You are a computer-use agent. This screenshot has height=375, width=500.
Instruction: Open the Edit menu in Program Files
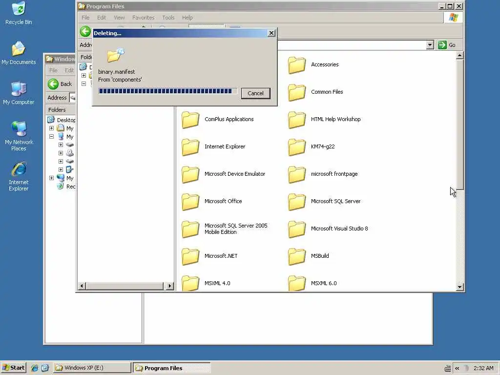point(102,18)
